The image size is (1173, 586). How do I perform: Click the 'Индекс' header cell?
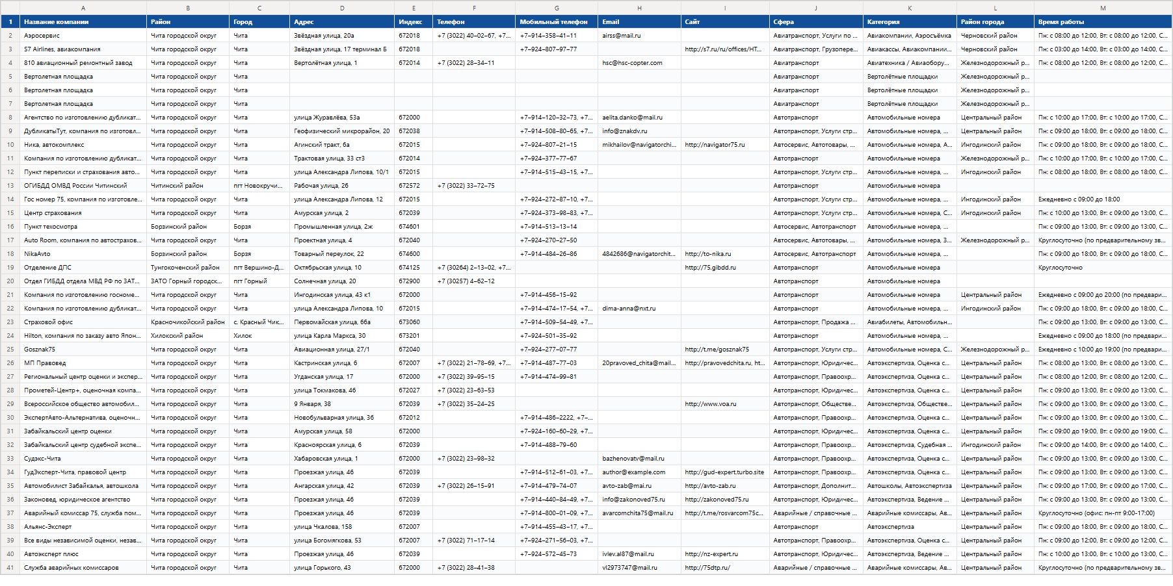[x=414, y=21]
